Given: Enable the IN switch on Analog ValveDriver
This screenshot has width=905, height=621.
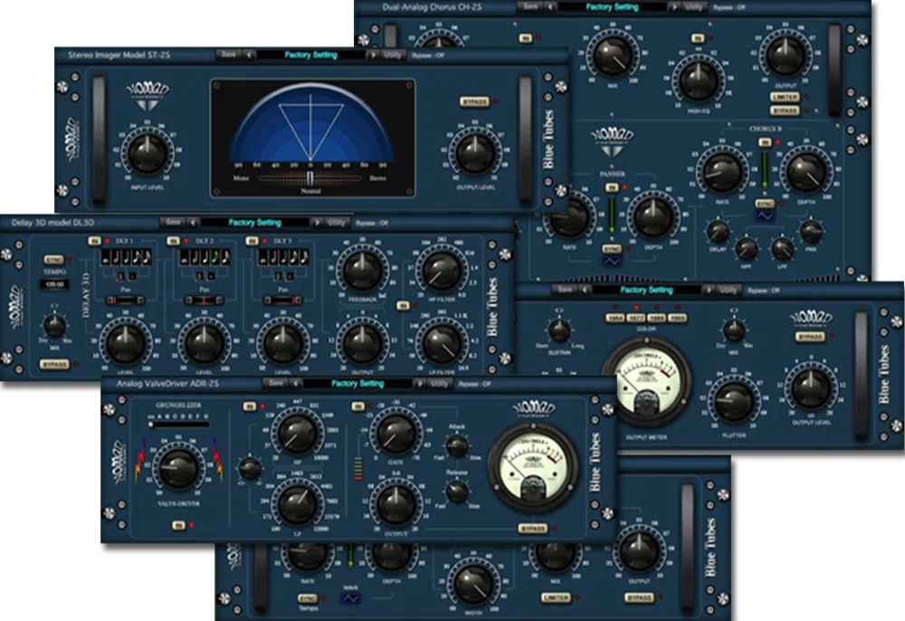Looking at the screenshot, I should pos(250,405).
